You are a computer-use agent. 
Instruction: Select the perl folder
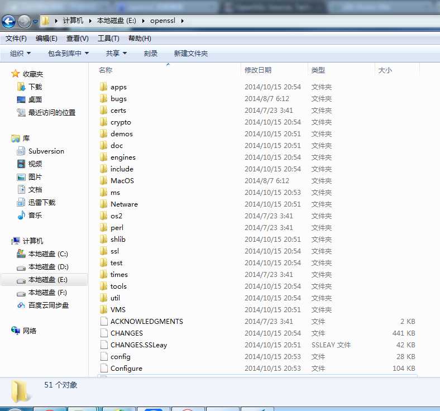pyautogui.click(x=112, y=227)
